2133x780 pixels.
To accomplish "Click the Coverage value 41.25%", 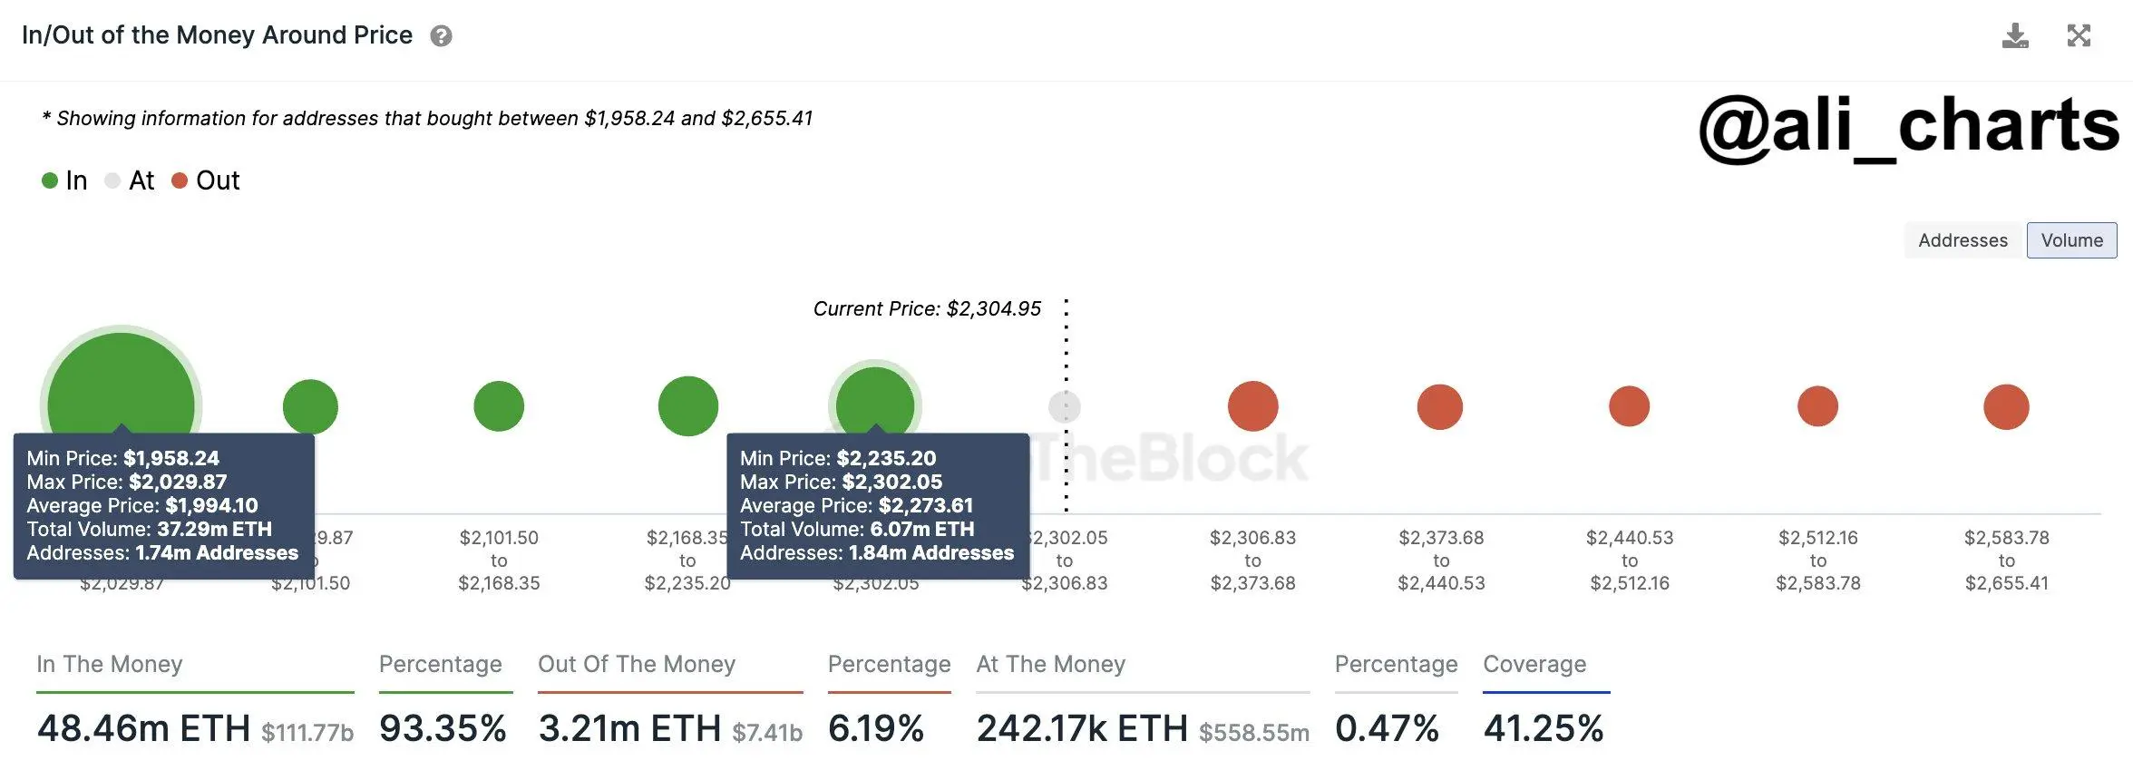I will [1546, 727].
